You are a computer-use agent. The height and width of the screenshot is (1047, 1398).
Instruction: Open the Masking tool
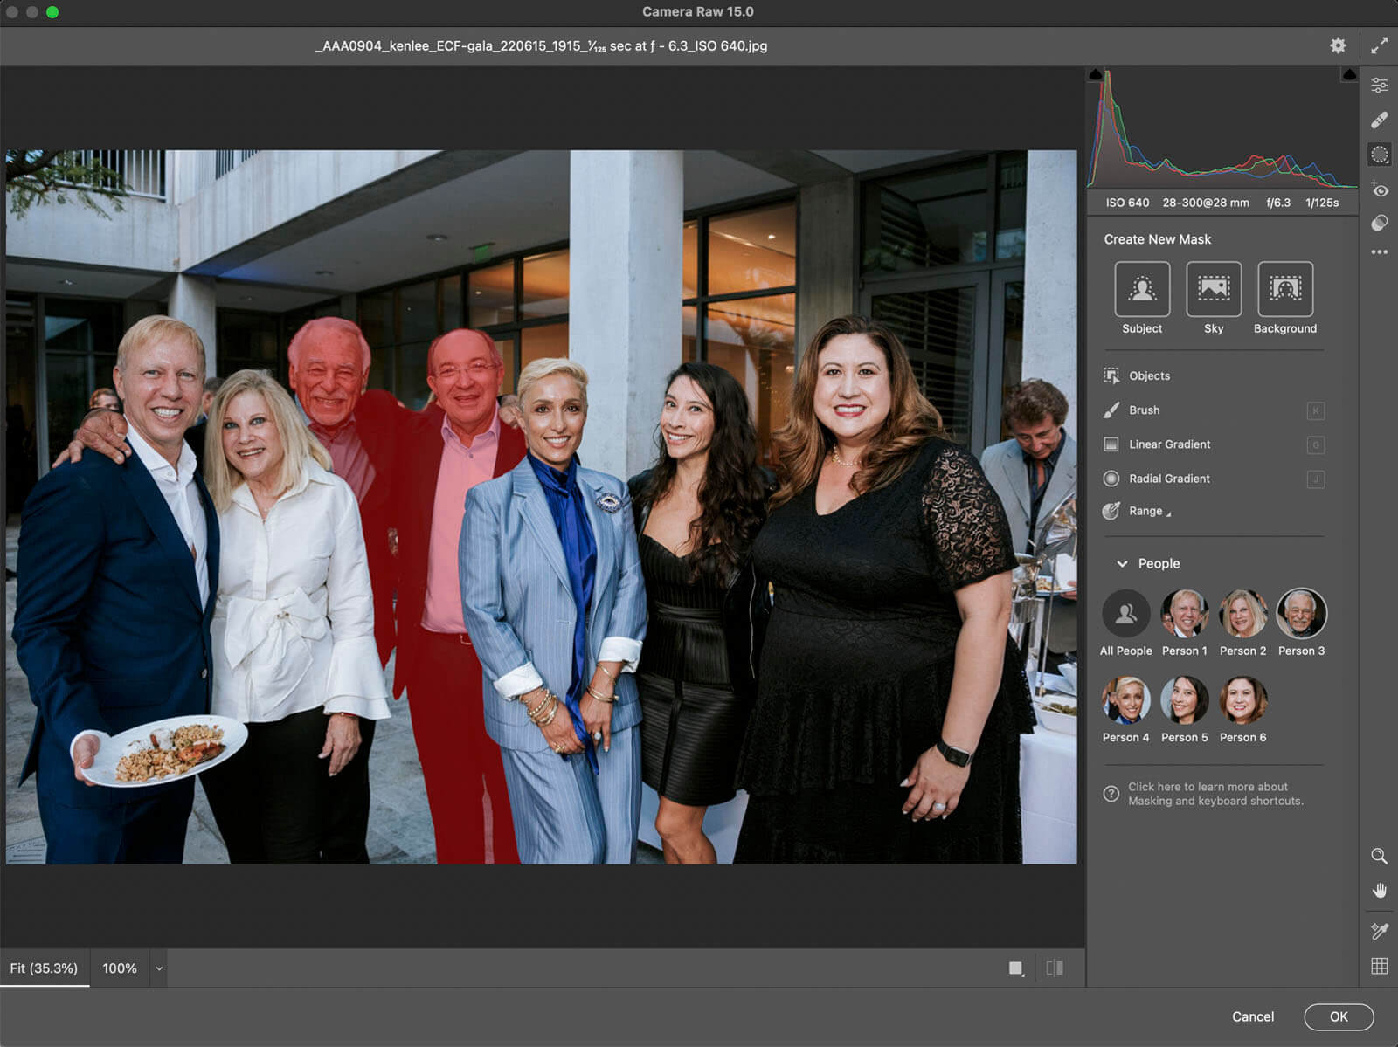pyautogui.click(x=1379, y=155)
